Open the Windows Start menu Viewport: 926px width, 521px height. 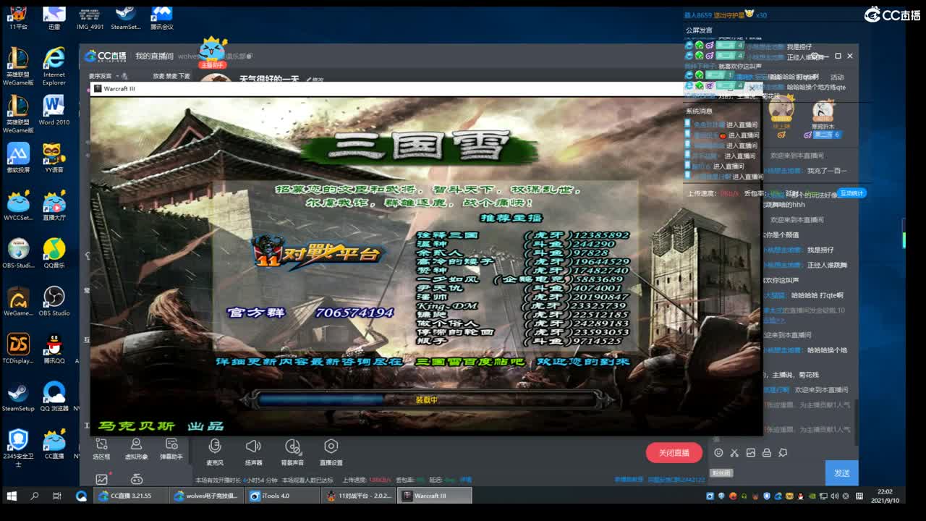12,496
